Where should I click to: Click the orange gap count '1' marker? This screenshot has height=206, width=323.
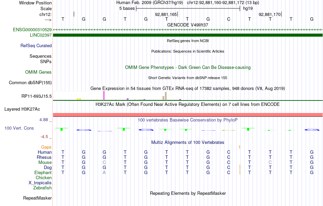coord(239,147)
